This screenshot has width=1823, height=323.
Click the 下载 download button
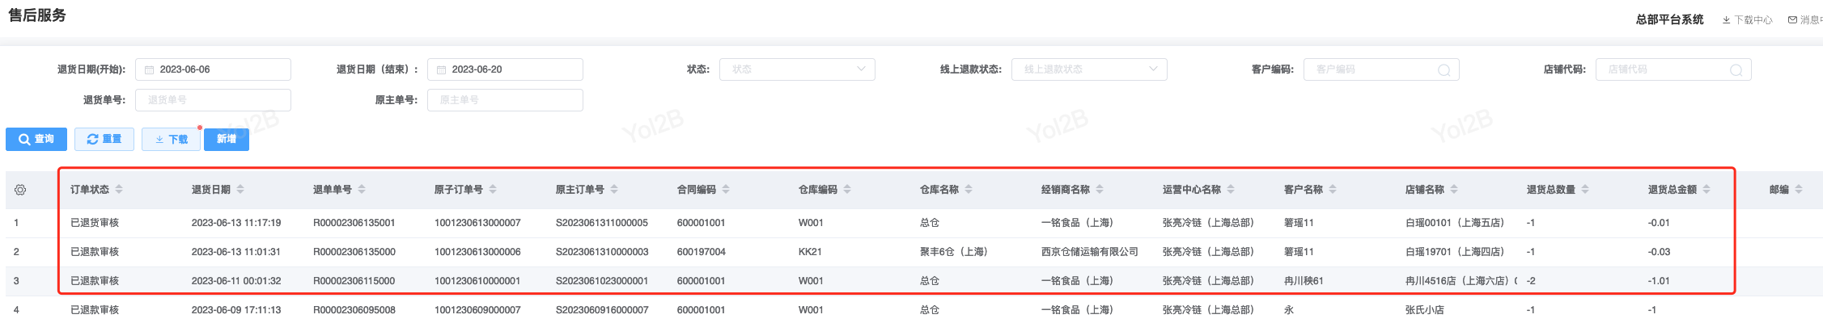(171, 140)
